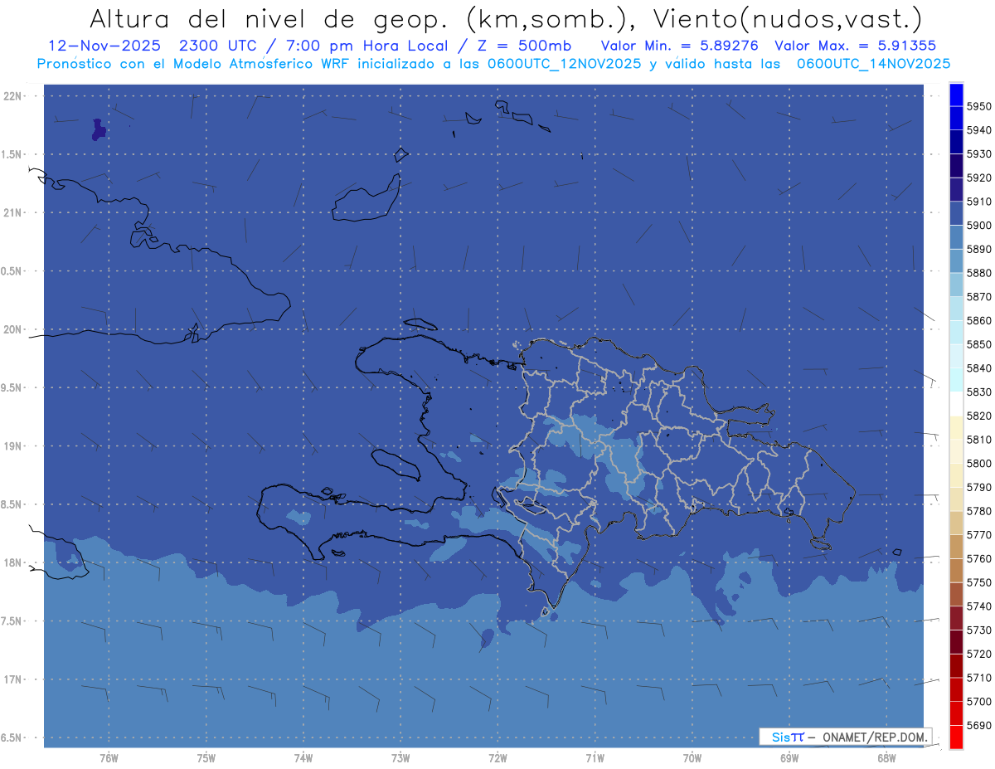The height and width of the screenshot is (769, 995).
Task: Click the '5780' colorbar label
Action: [979, 511]
